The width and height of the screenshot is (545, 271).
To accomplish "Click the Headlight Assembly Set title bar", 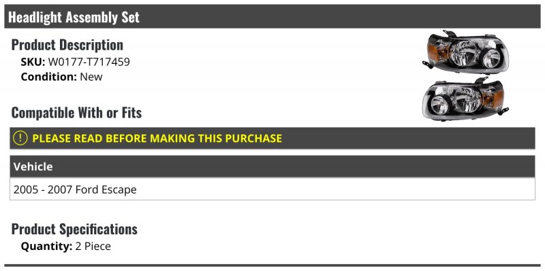I will [x=272, y=16].
